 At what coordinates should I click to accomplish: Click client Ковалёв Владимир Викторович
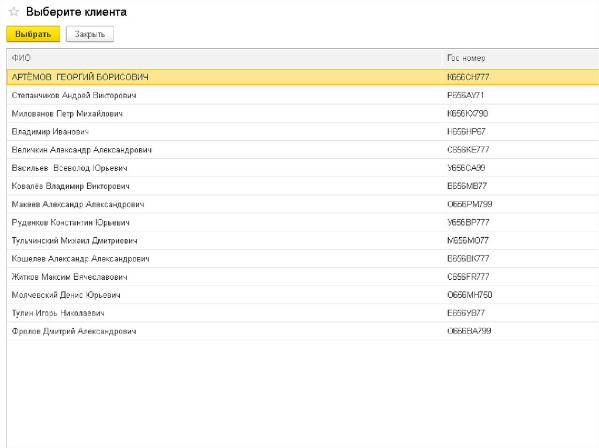tap(71, 186)
